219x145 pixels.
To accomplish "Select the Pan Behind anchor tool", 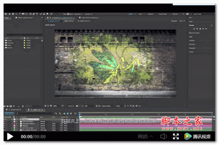I will tap(27, 14).
